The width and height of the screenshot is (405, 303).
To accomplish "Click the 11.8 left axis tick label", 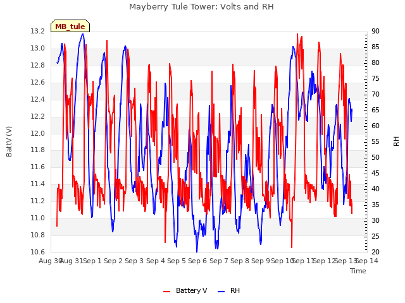I will coord(37,150).
